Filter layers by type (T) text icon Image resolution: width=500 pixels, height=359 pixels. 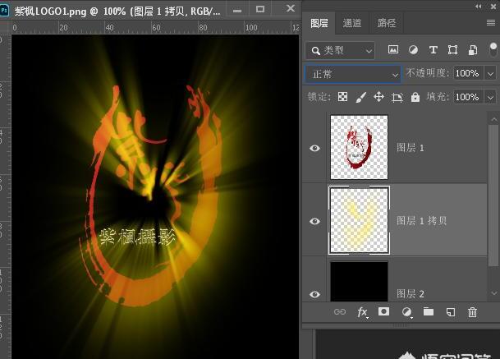pyautogui.click(x=433, y=50)
